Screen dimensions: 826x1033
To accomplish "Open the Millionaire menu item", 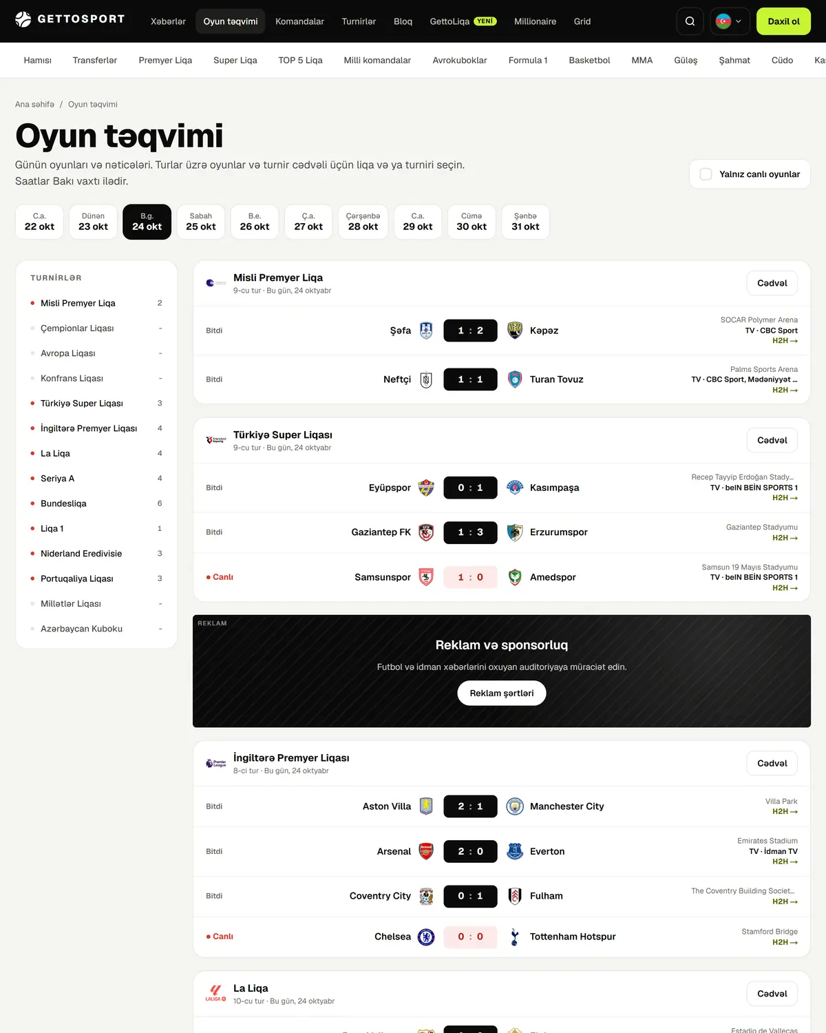I will click(x=535, y=21).
